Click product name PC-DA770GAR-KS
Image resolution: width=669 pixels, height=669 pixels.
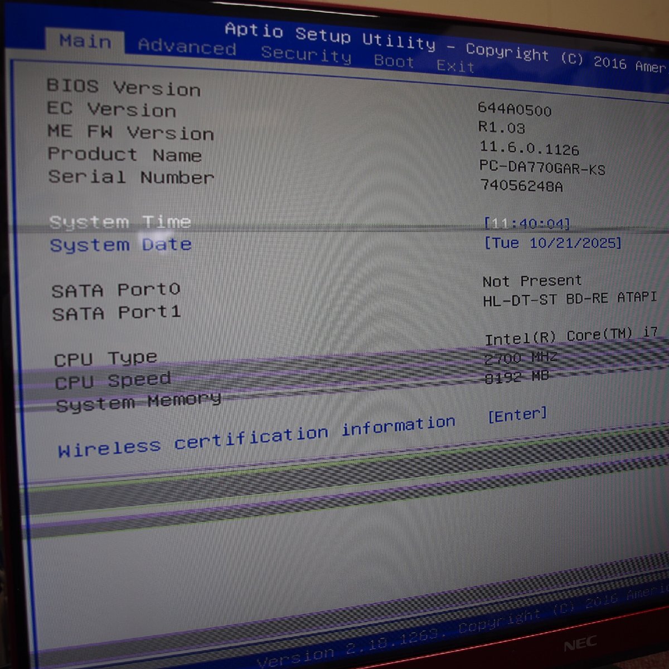[x=542, y=167]
